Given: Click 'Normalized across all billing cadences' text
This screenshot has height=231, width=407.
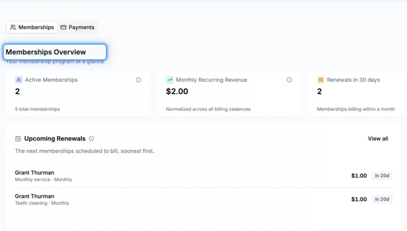Looking at the screenshot, I should tap(208, 109).
